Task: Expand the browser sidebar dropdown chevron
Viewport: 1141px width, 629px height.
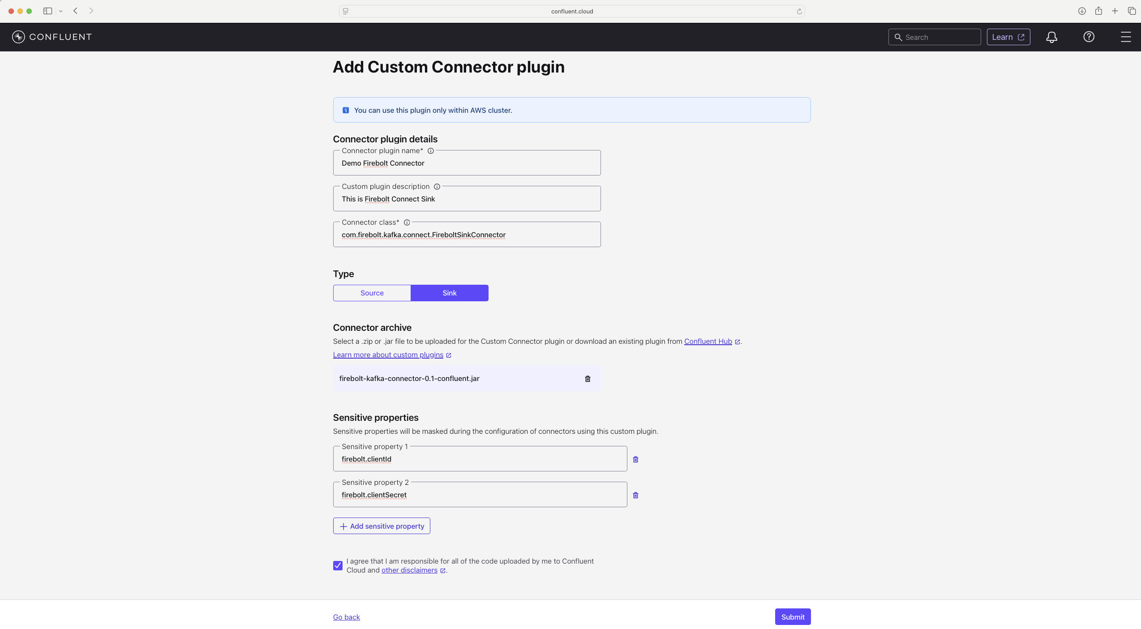Action: point(61,11)
